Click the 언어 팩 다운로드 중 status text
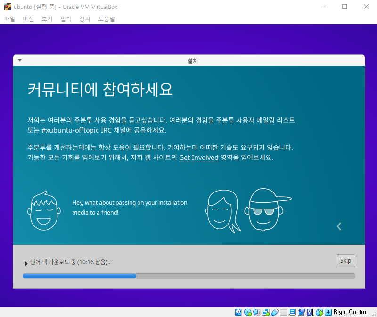The image size is (377, 317). 71,262
